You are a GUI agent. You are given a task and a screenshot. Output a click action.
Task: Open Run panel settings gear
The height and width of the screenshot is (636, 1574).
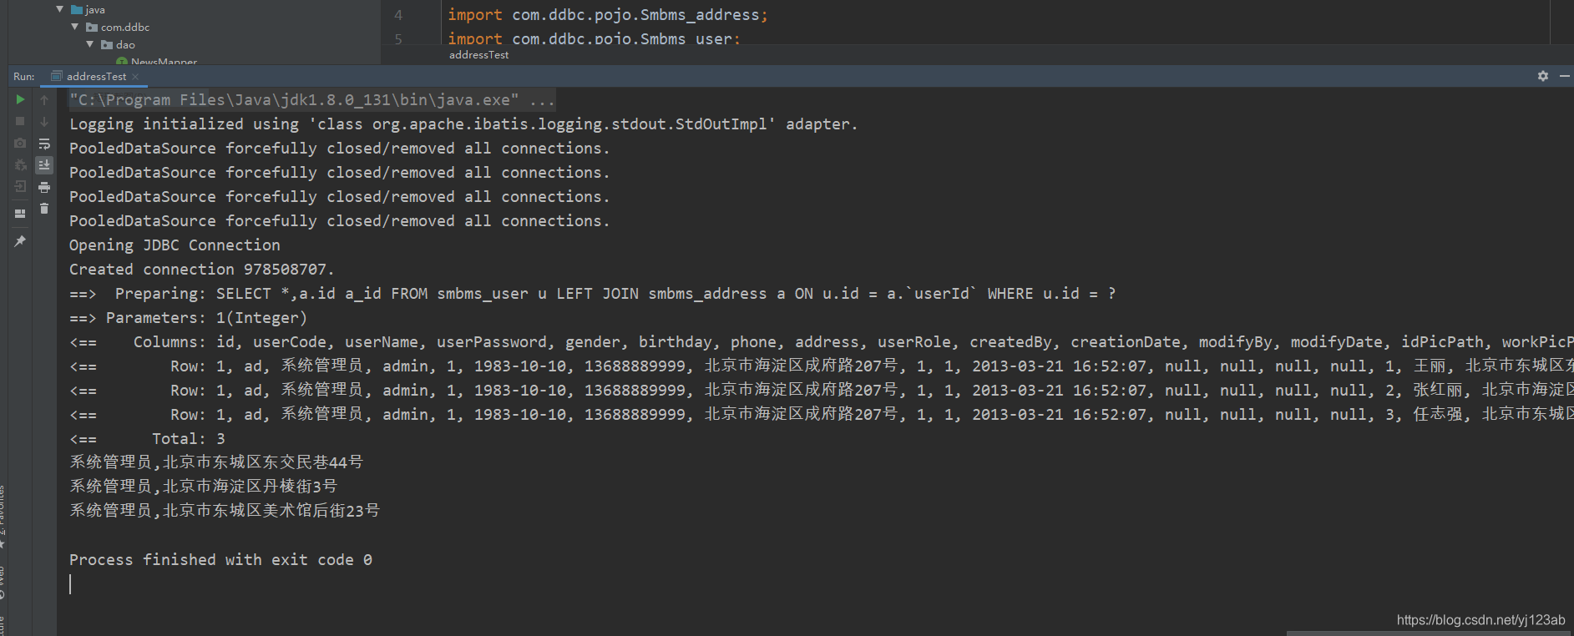point(1542,76)
